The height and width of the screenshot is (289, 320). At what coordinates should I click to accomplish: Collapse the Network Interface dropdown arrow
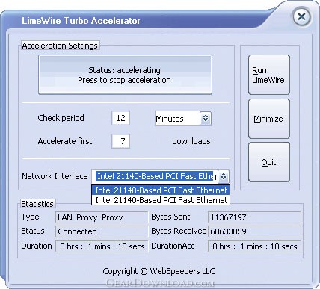pos(224,176)
